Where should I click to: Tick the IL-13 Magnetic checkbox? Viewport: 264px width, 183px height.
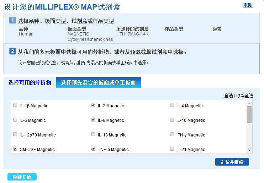point(93,134)
